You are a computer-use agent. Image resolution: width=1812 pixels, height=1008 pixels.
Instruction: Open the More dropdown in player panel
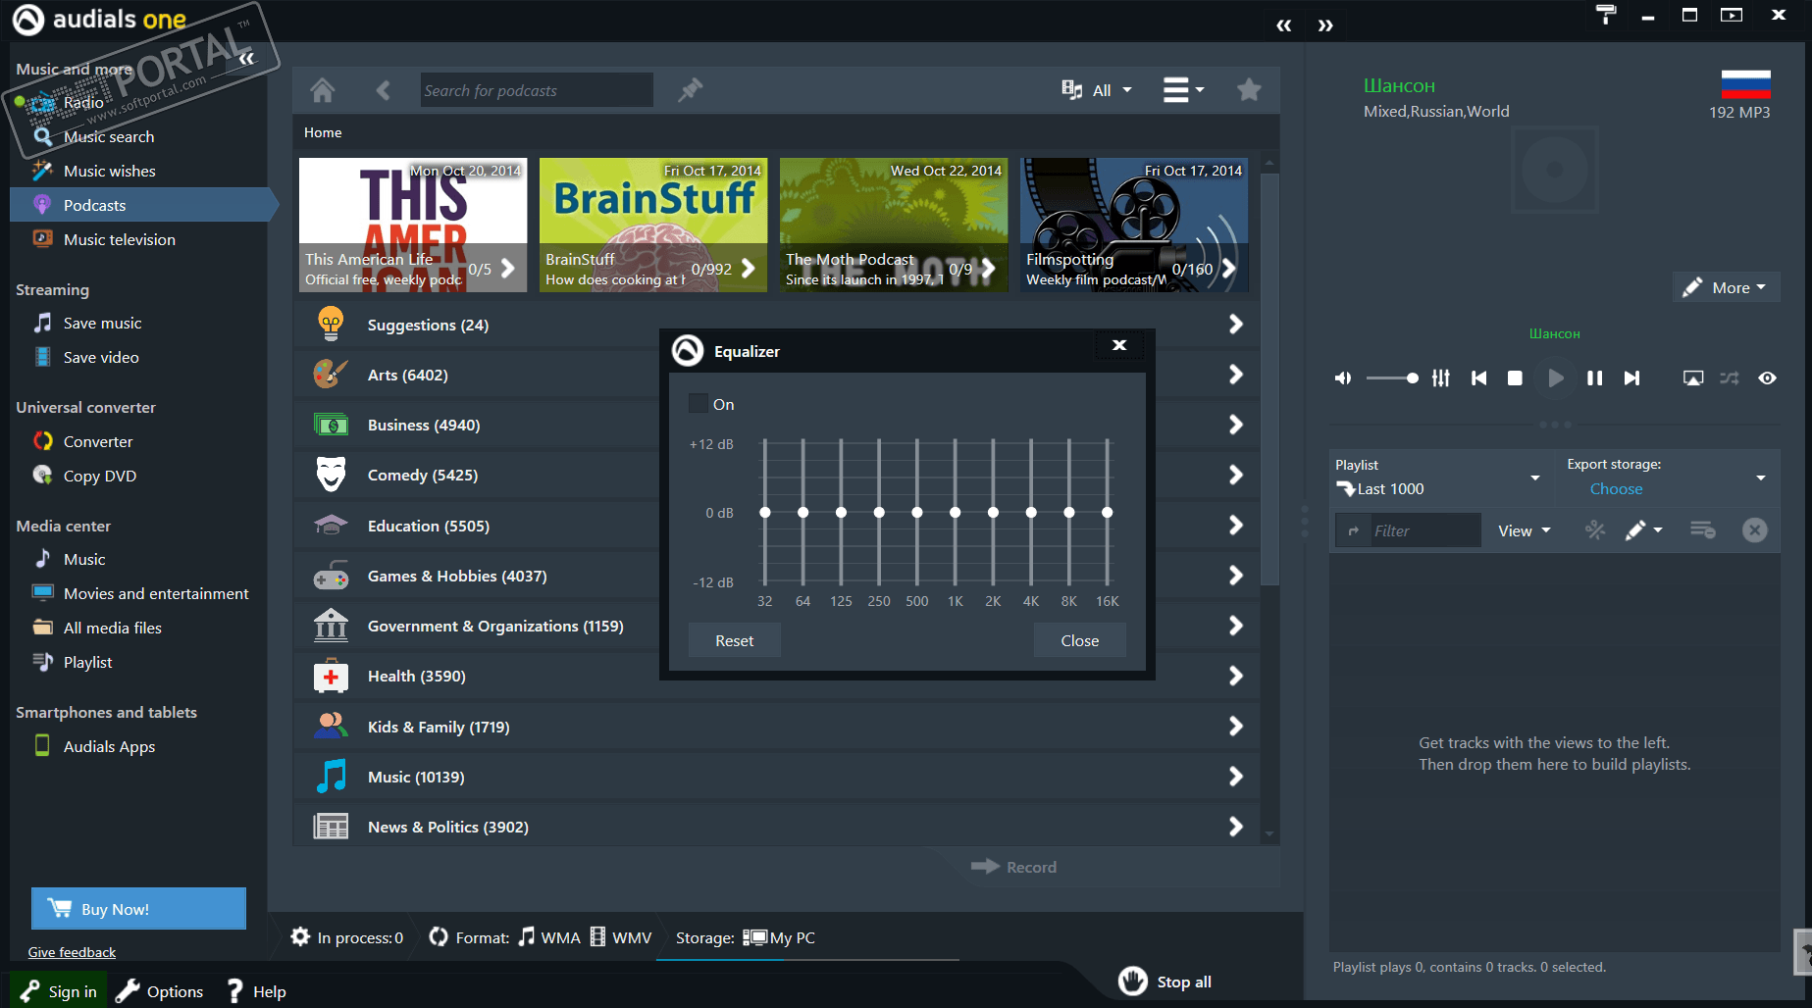coord(1725,287)
